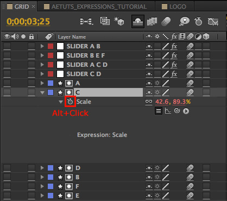Click Brainstorm lightbulb toolbar icon
The image size is (227, 201).
click(184, 21)
